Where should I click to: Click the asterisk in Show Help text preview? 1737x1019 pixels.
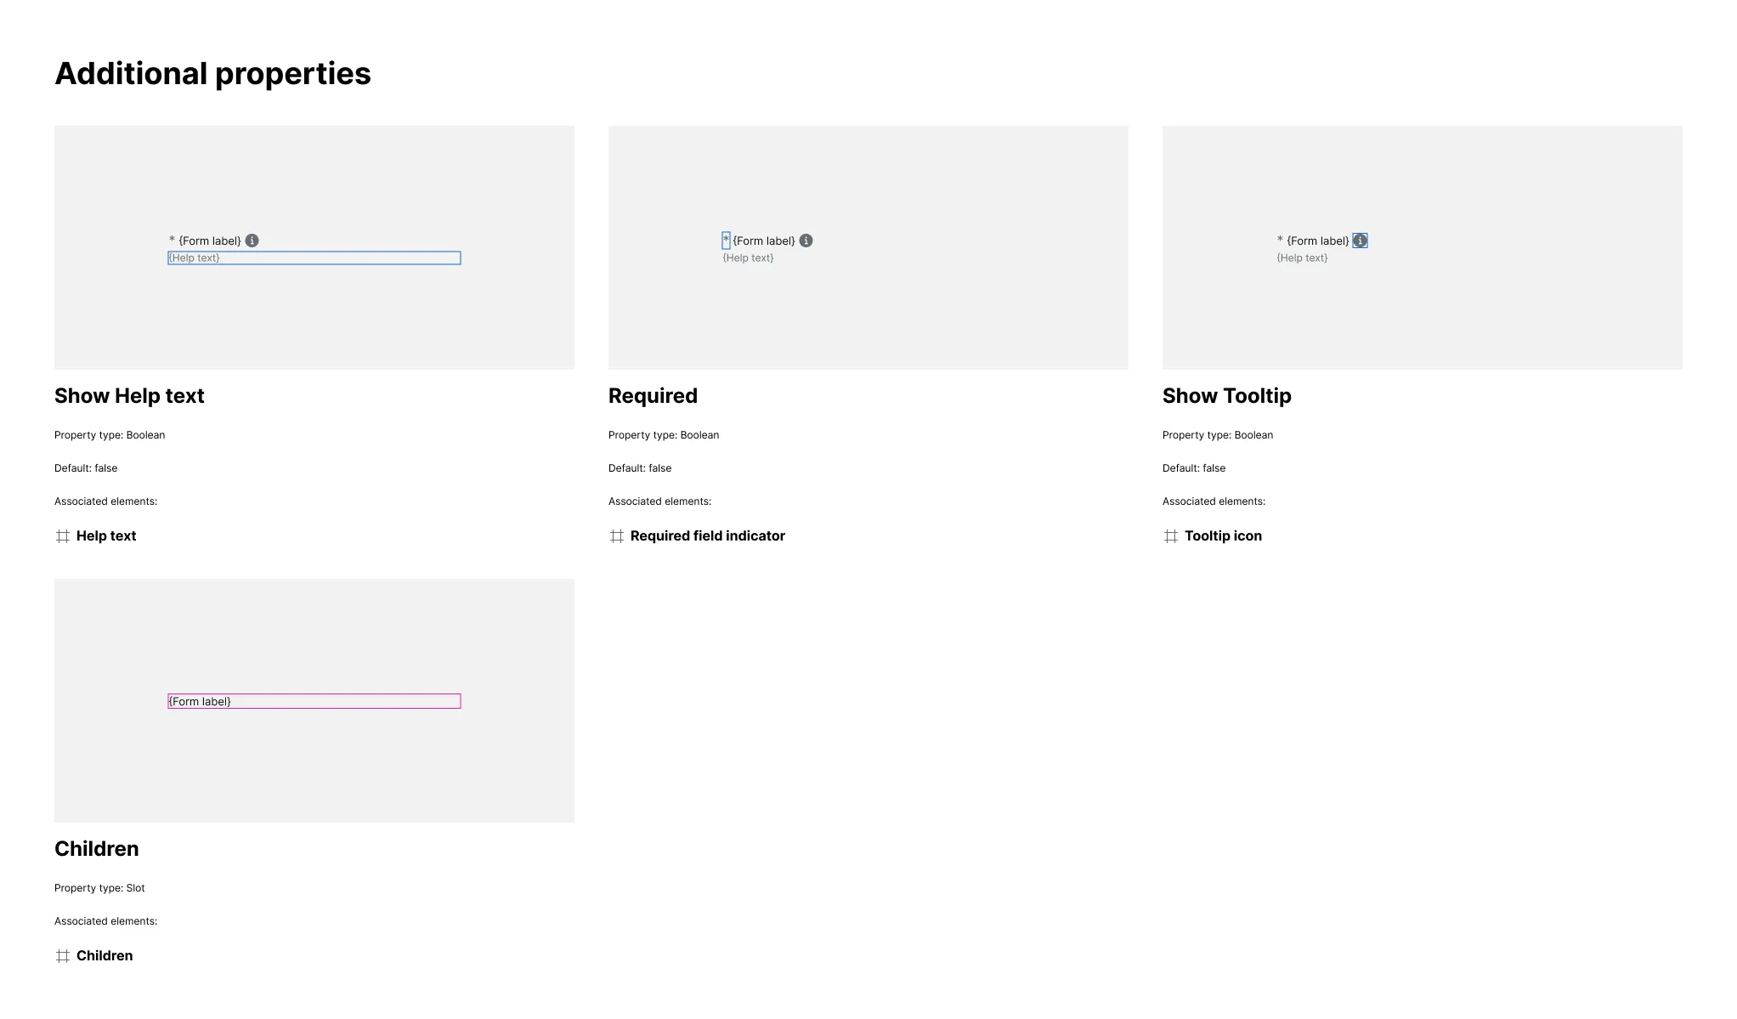click(x=172, y=240)
